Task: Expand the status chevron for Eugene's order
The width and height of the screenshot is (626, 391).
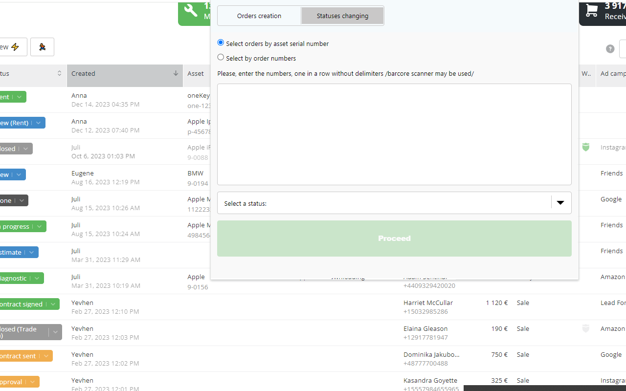Action: pyautogui.click(x=19, y=174)
